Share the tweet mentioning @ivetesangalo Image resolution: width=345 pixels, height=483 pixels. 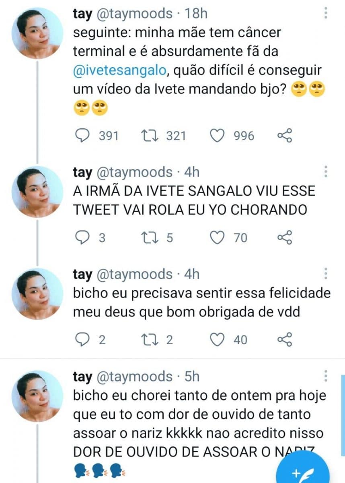click(285, 136)
